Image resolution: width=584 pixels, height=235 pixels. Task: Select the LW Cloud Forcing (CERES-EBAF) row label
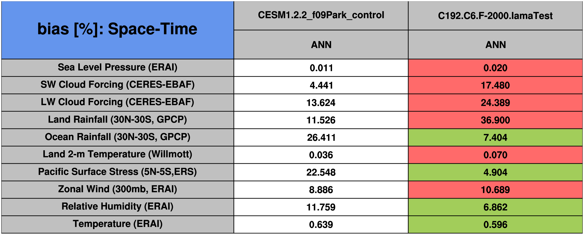[x=118, y=102]
